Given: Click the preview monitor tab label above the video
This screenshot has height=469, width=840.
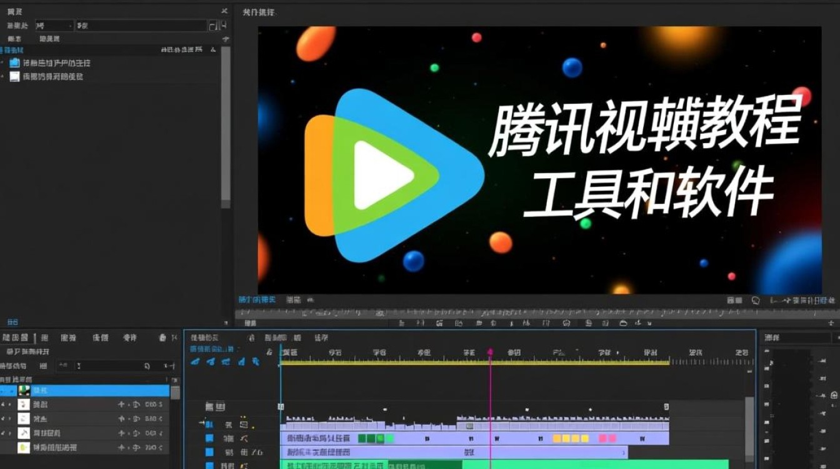Looking at the screenshot, I should [x=259, y=12].
